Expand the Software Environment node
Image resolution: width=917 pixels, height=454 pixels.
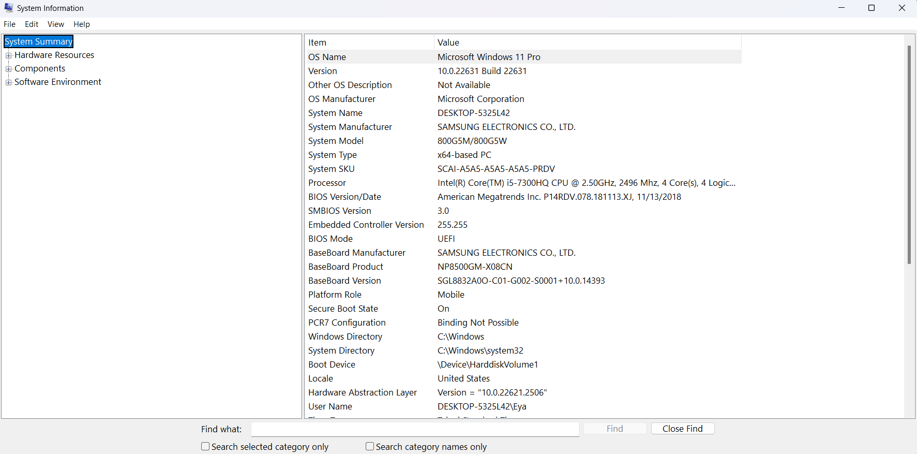(x=8, y=82)
